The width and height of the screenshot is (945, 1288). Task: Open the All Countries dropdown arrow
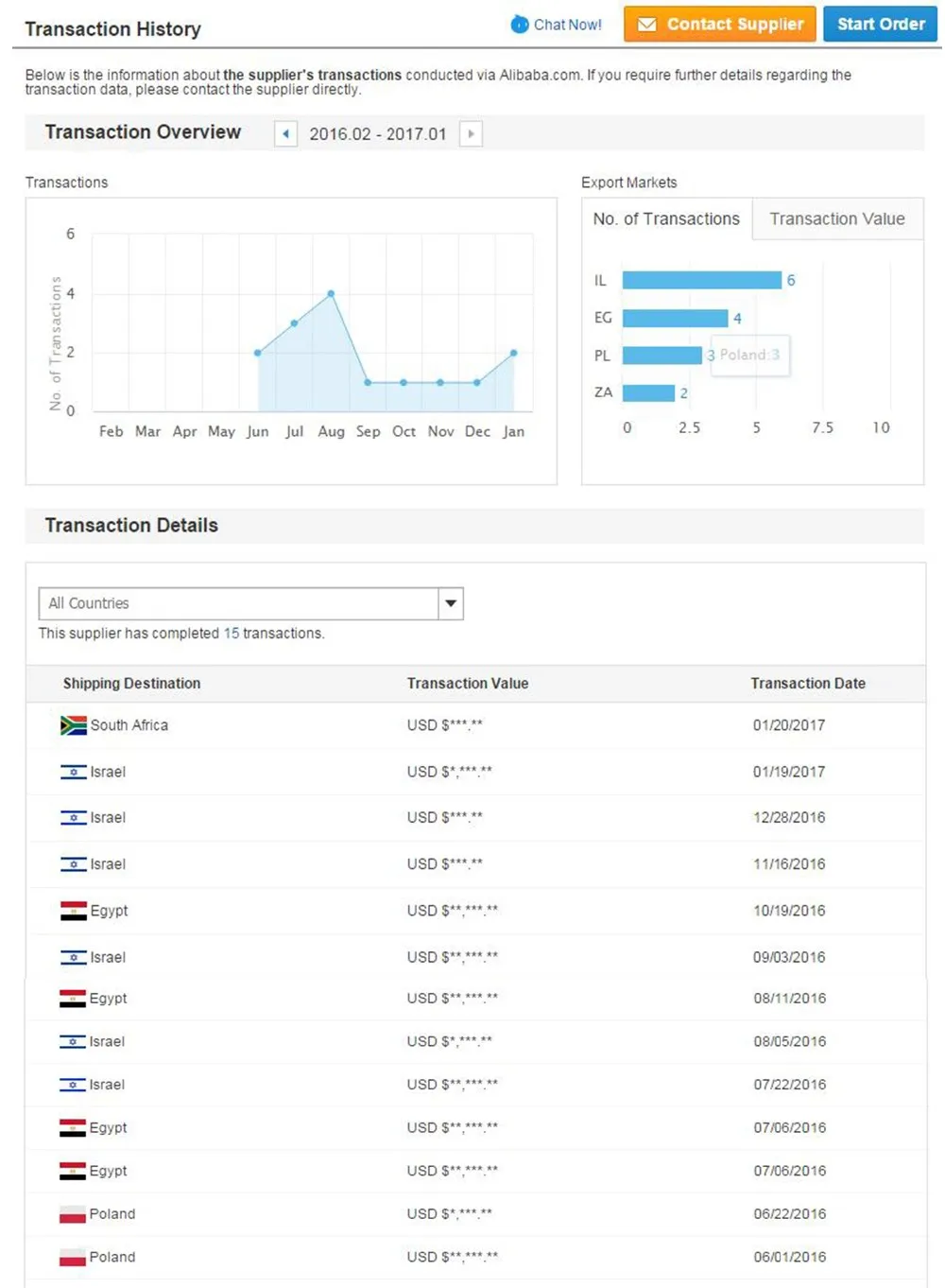coord(451,603)
